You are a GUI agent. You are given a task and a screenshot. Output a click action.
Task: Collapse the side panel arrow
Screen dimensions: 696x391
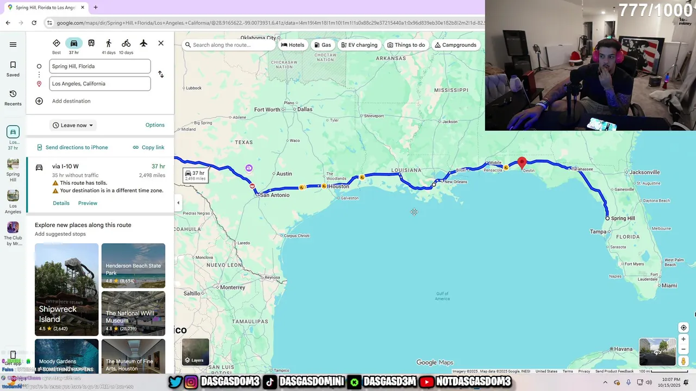click(x=178, y=203)
